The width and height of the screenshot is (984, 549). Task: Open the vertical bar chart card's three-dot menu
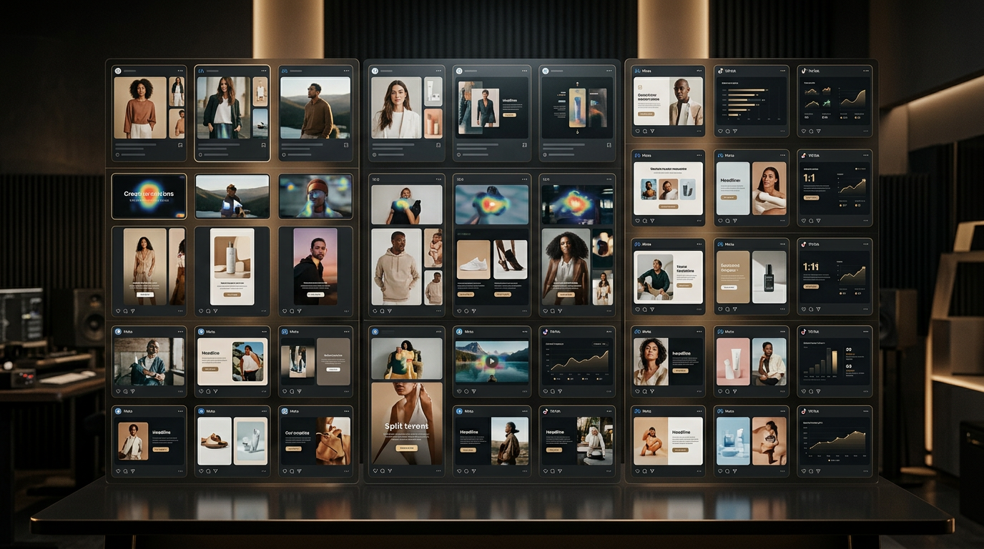tap(864, 332)
